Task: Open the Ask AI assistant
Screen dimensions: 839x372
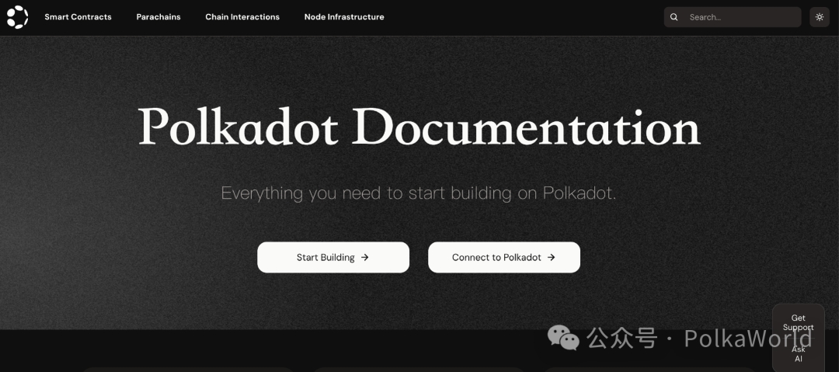Action: tap(799, 354)
